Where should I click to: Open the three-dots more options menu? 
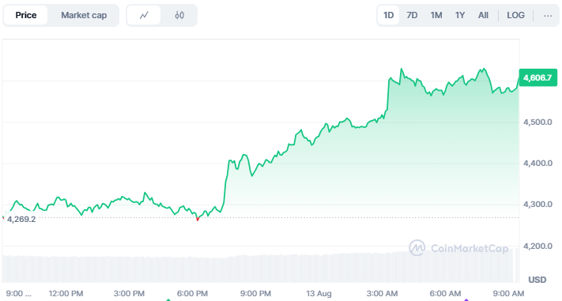point(548,16)
